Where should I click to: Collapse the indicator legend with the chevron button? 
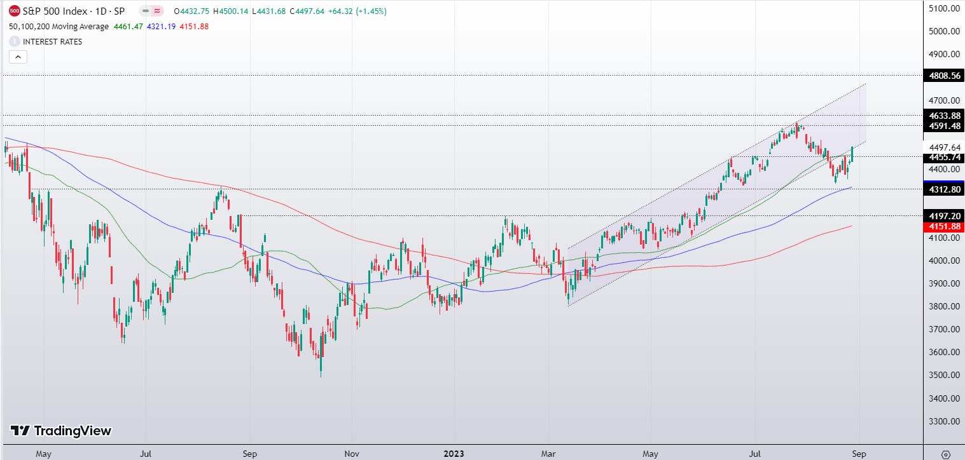(x=18, y=57)
